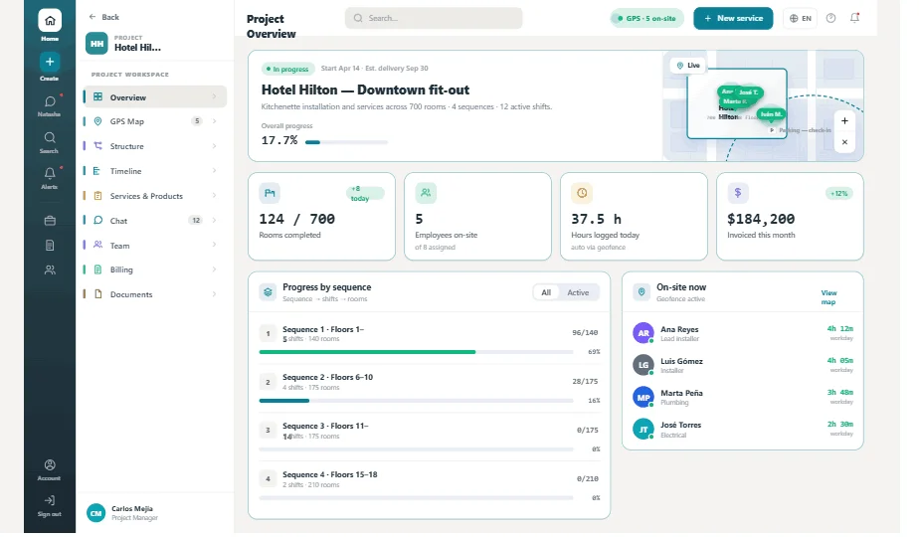This screenshot has width=919, height=537.
Task: Click the +12% invoiced badge
Action: point(838,194)
